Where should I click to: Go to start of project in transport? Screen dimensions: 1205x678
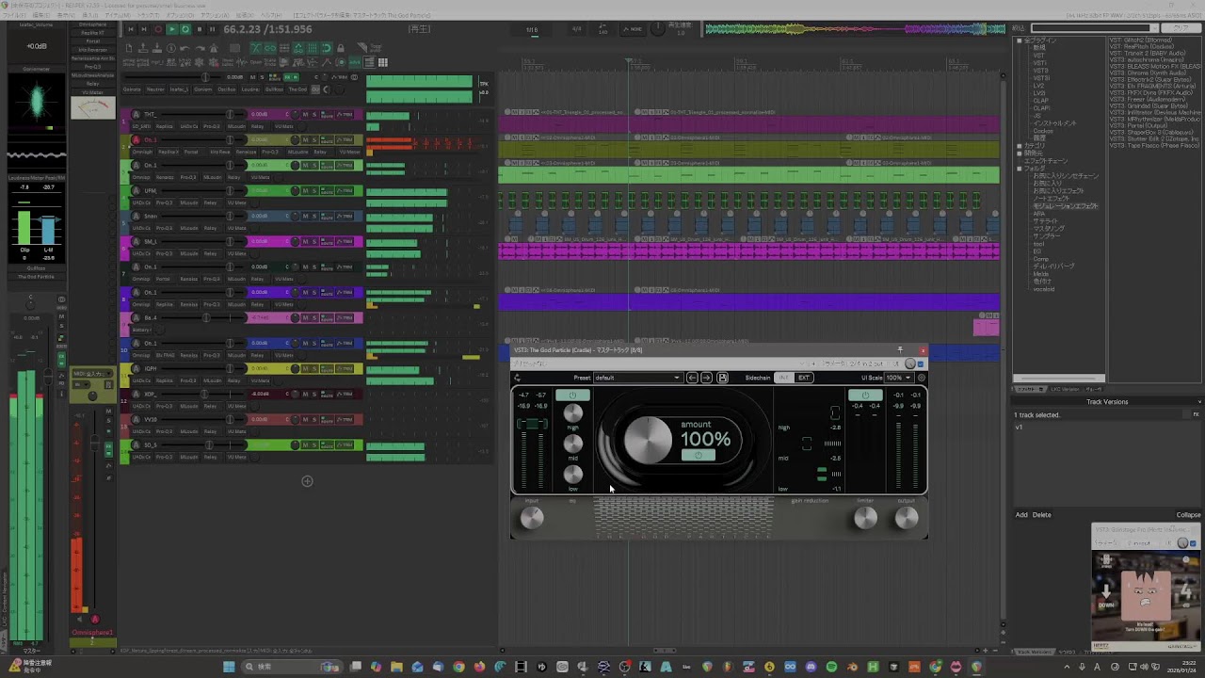(x=131, y=29)
